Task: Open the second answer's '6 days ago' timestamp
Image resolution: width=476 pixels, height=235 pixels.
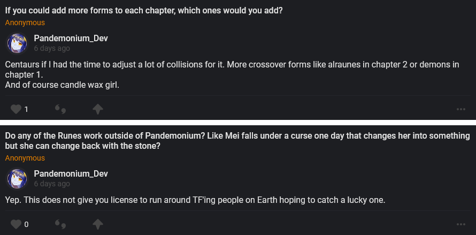Action: [x=52, y=184]
